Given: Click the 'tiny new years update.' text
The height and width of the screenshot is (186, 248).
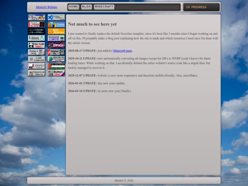Looking at the screenshot, I should point(112,83).
